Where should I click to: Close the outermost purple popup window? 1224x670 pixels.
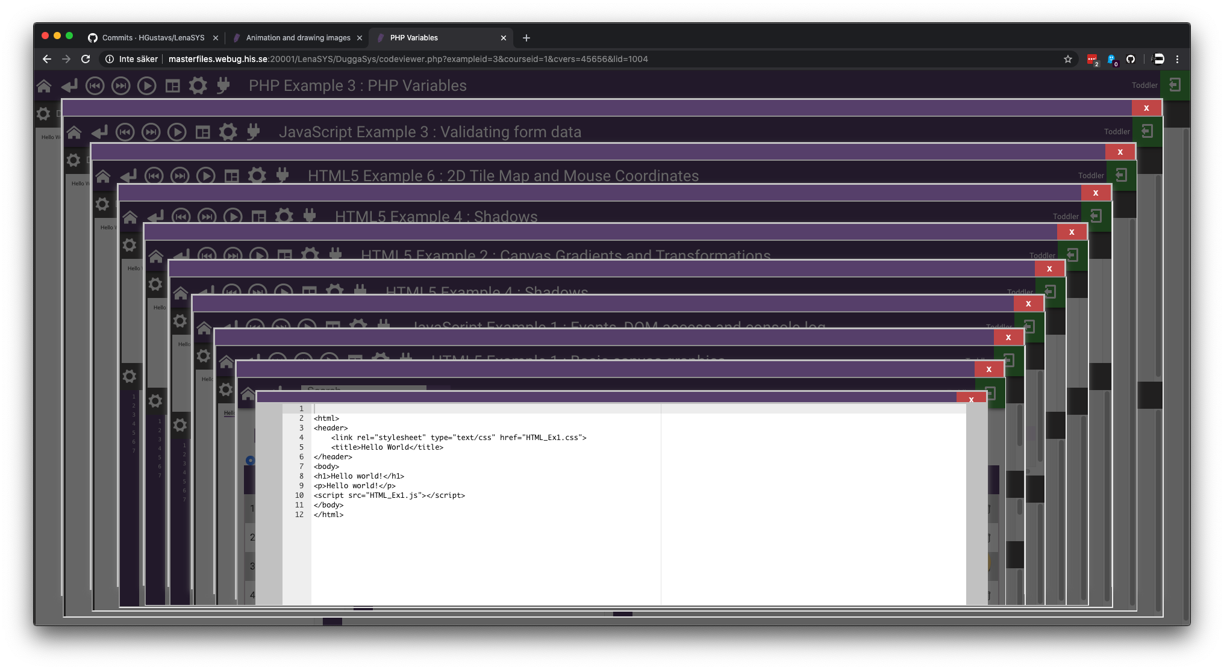1146,108
